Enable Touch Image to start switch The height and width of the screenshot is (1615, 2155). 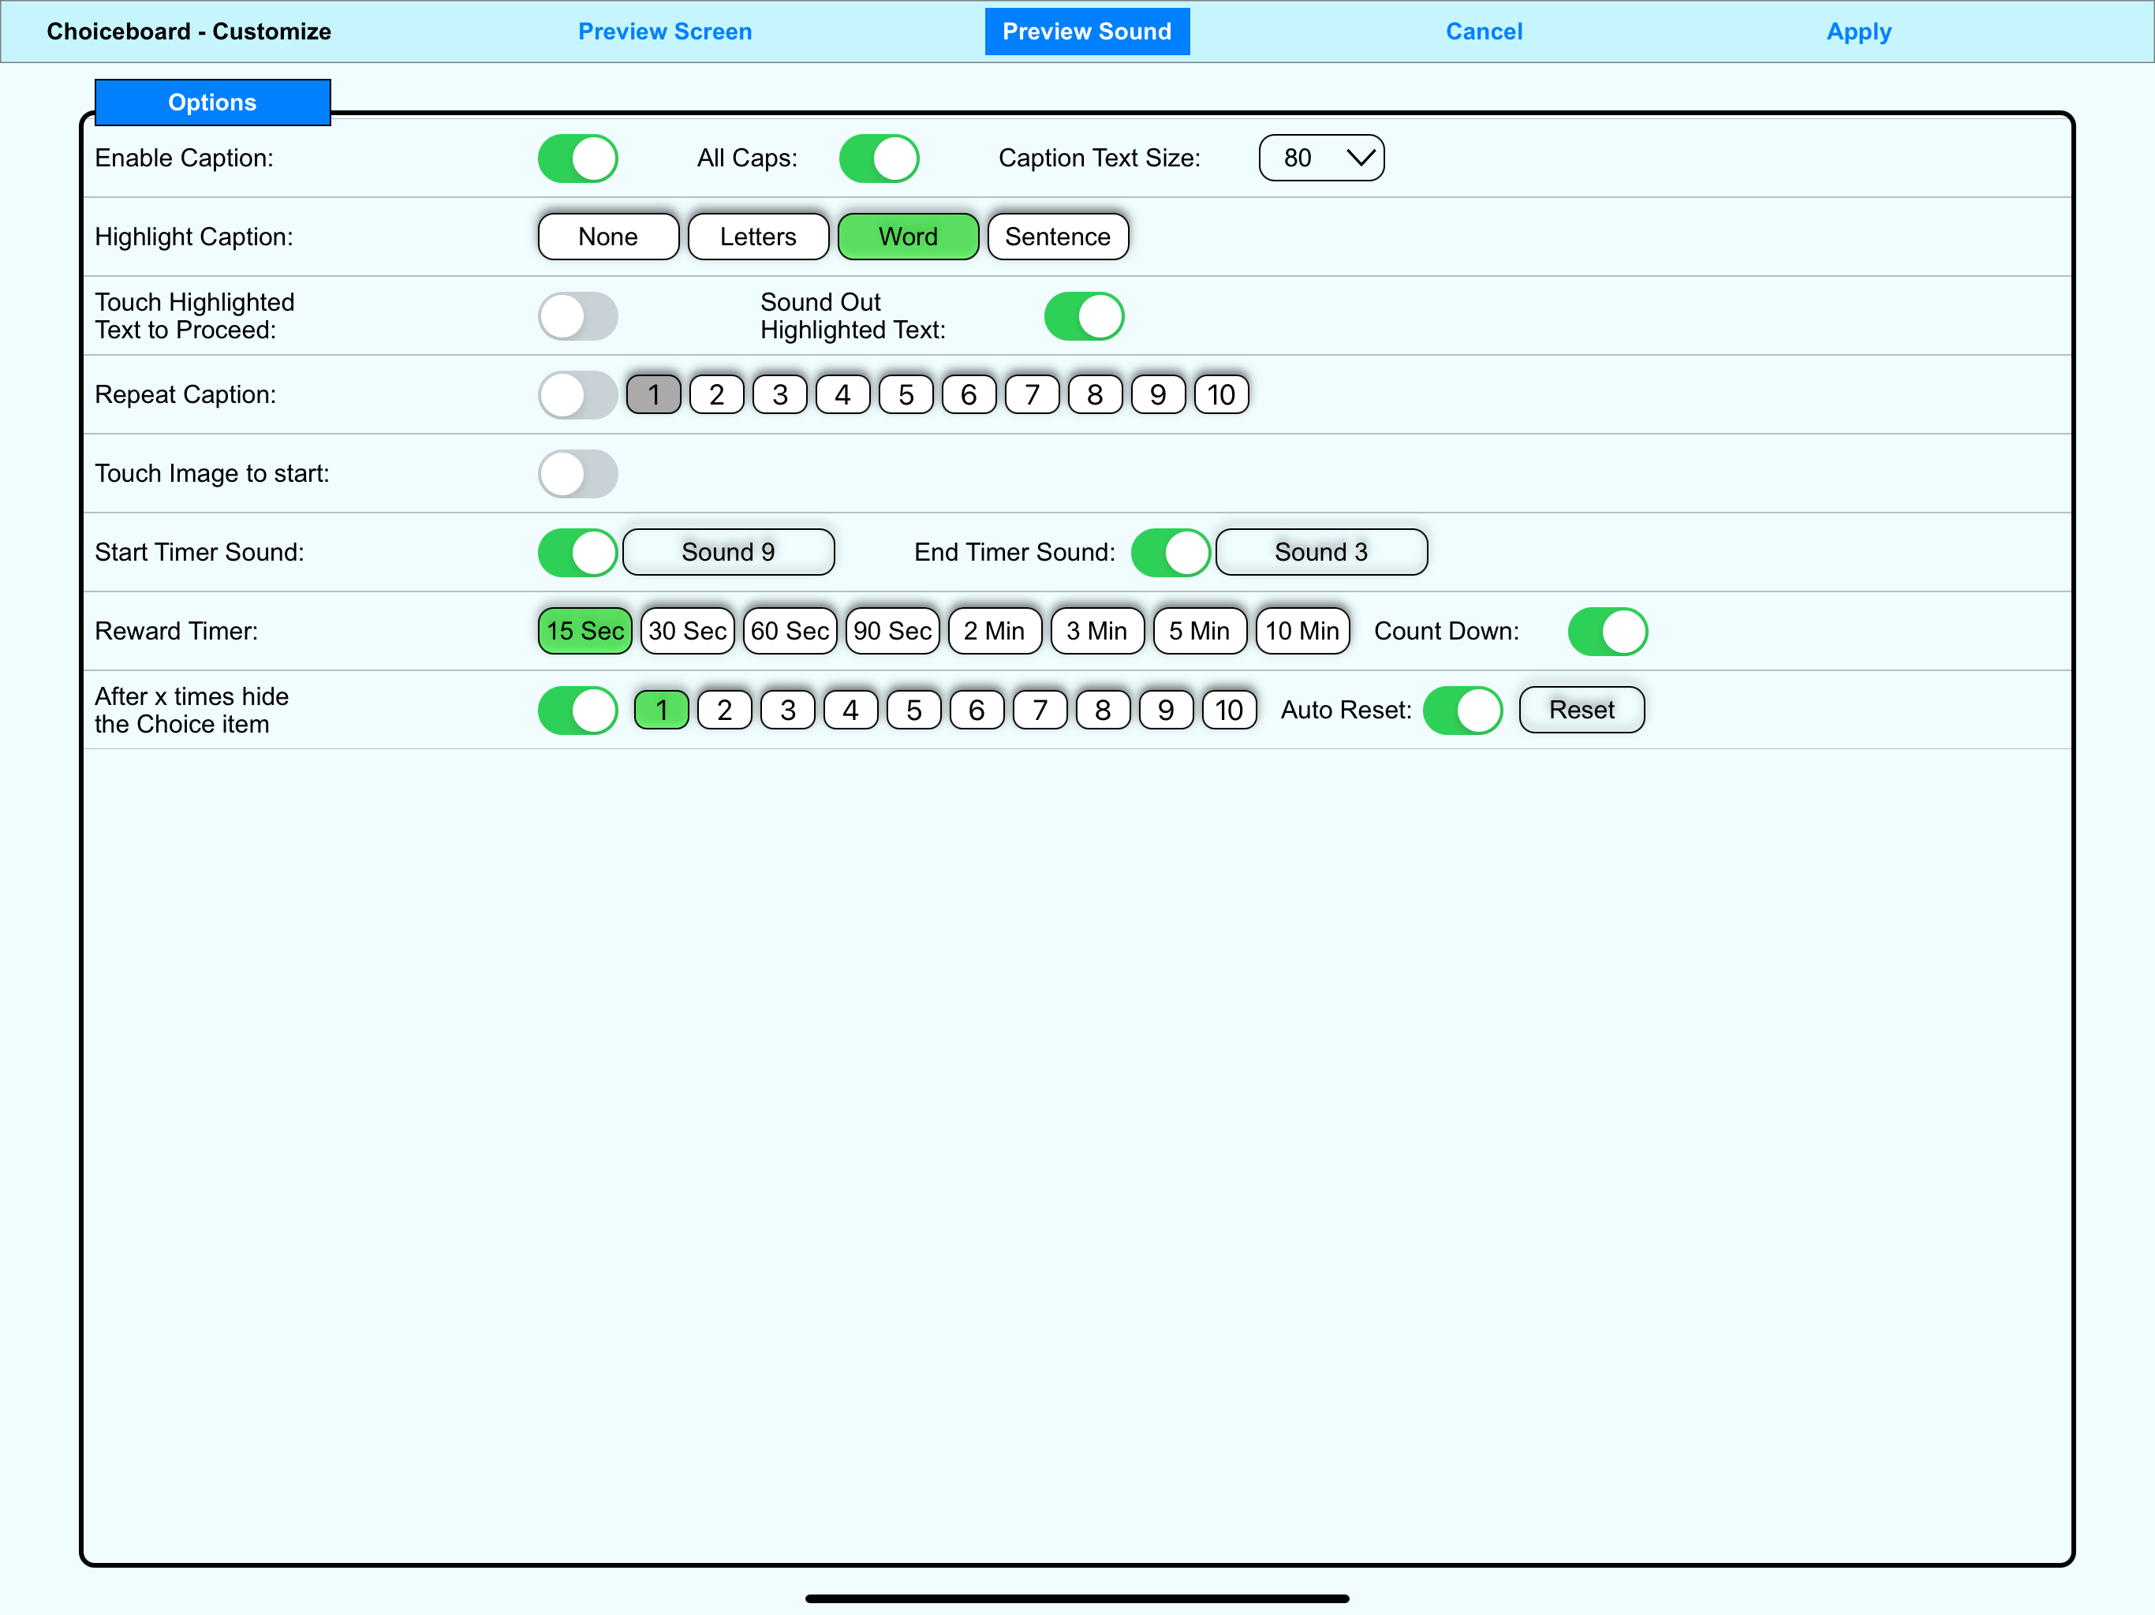(x=577, y=473)
